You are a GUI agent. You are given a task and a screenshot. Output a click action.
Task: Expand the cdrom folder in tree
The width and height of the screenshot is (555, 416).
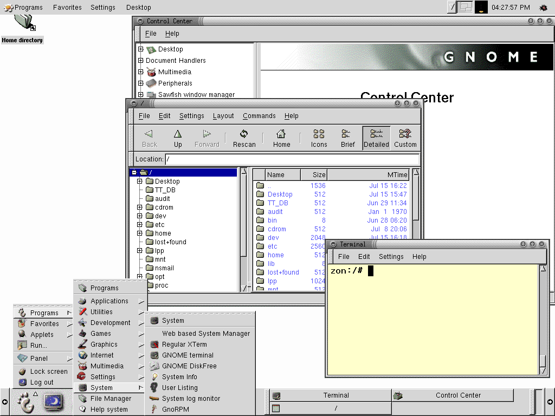[140, 207]
